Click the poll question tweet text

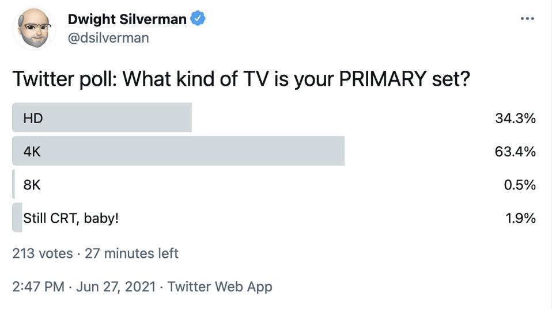point(241,79)
